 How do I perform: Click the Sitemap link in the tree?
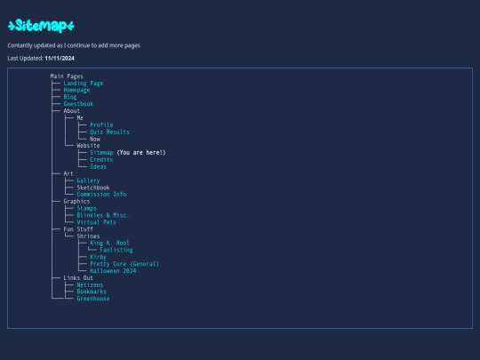coord(101,153)
